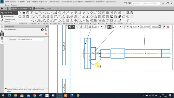This screenshot has width=174, height=98.
Task: Select the Concentric constraint icon
Action: tap(92, 17)
